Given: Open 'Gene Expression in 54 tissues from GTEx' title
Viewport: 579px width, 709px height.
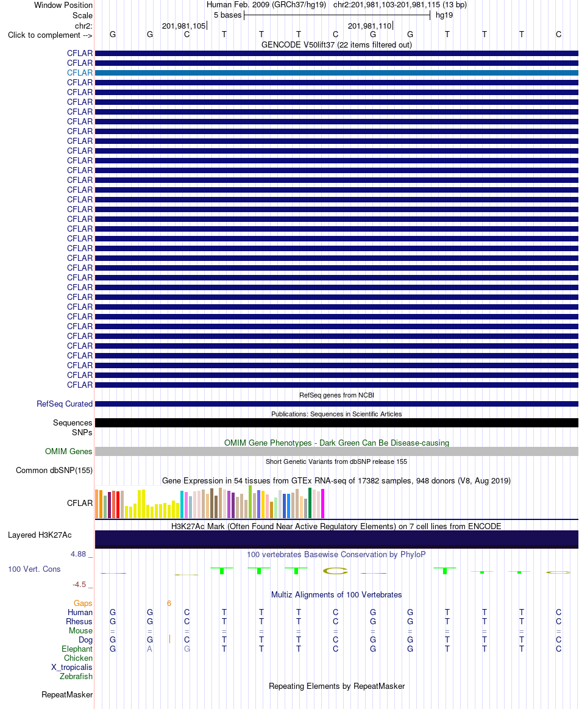Looking at the screenshot, I should click(336, 480).
